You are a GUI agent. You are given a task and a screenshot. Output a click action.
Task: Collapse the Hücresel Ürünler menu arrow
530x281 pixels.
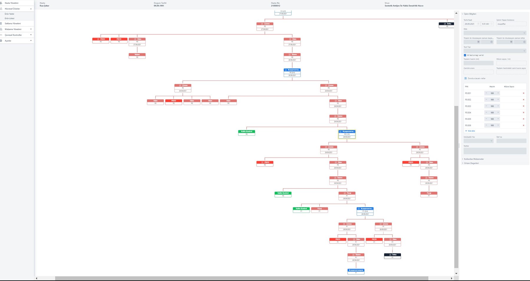pos(31,9)
